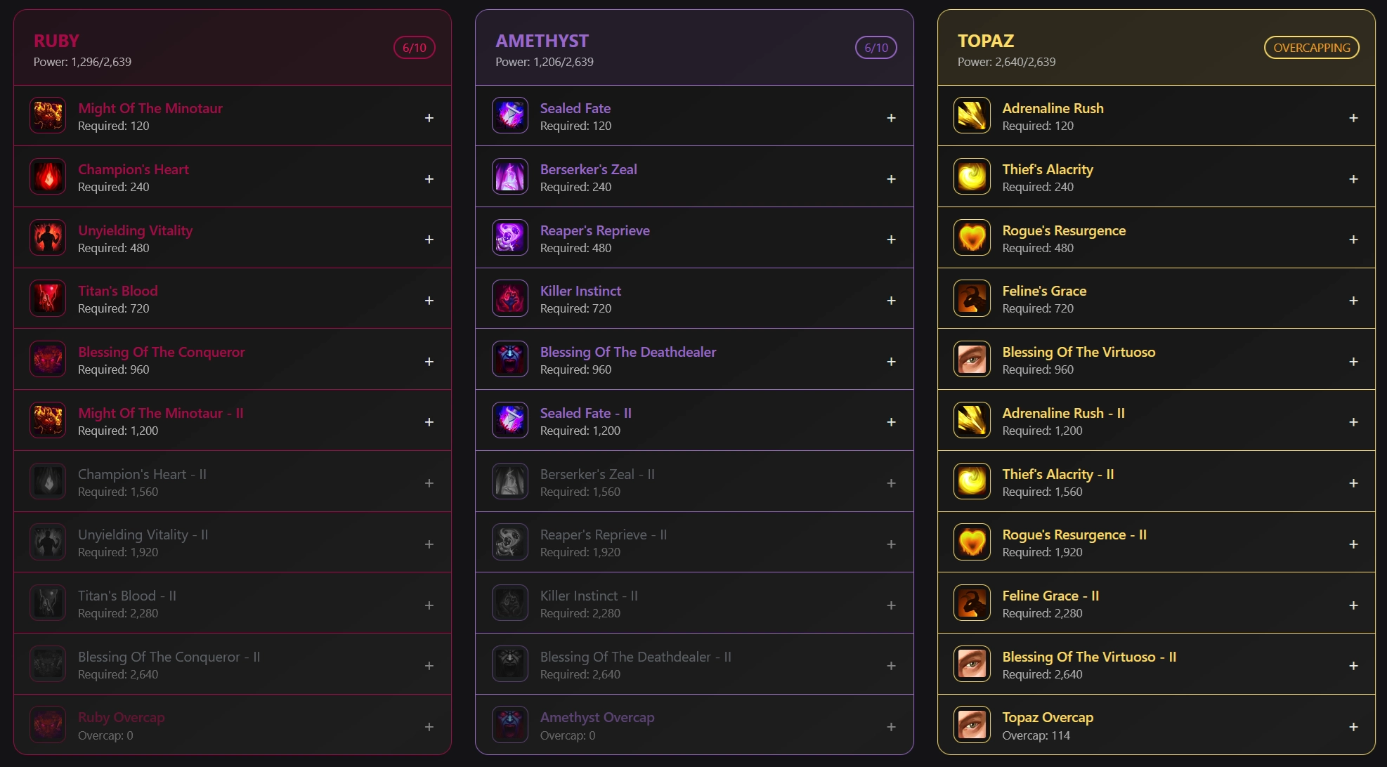Expand the Titan's Blood row with plus

[429, 301]
